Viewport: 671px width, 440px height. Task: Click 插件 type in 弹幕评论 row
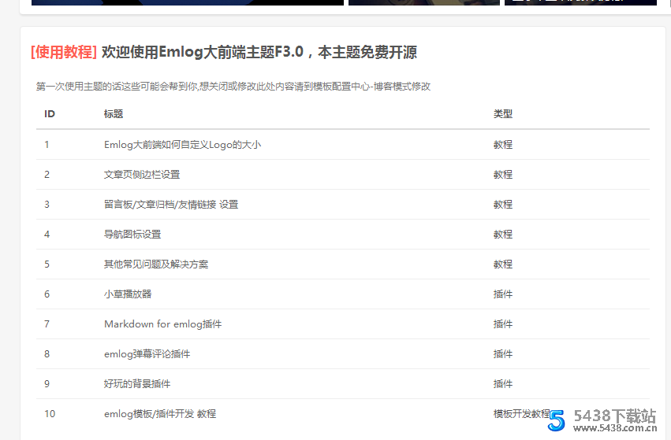tap(503, 354)
